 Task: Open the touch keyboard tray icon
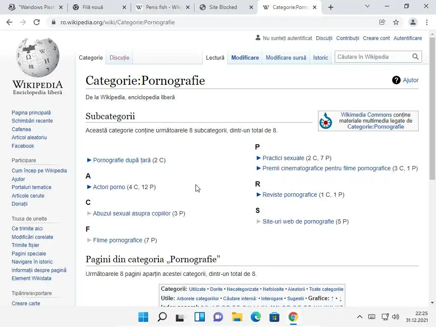(372, 317)
